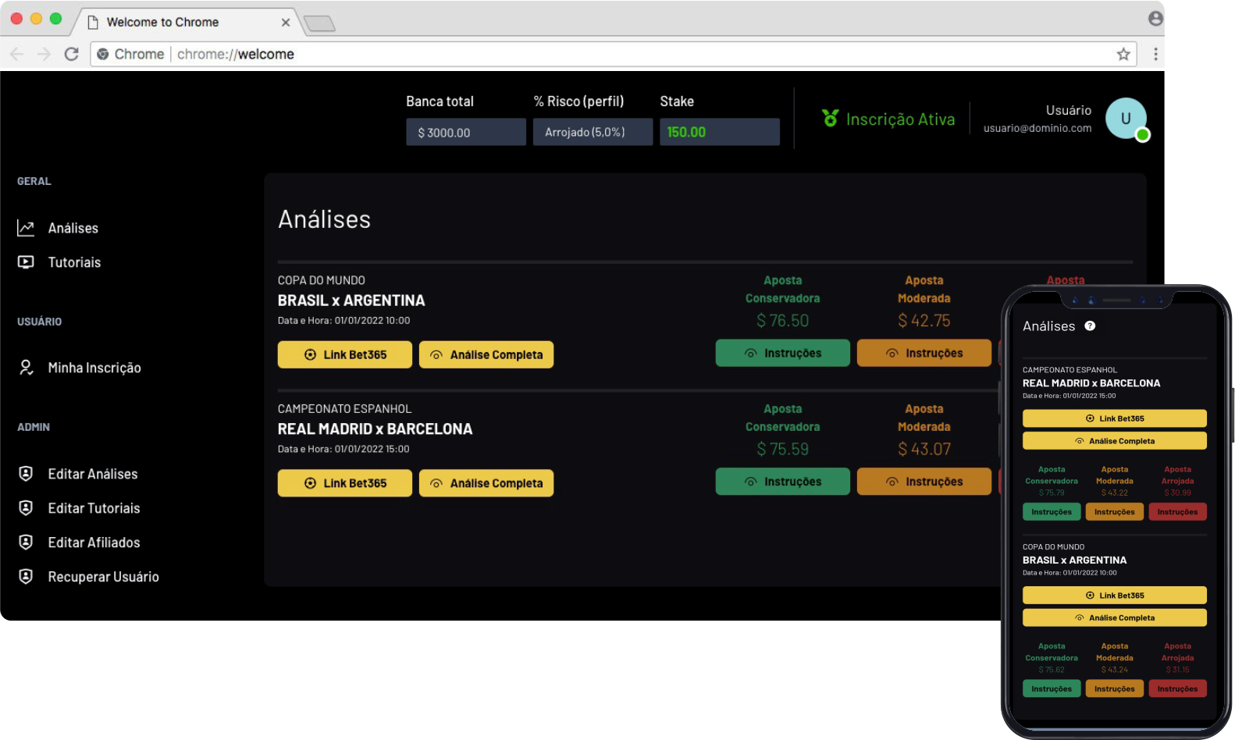Click the Editar Análises shield icon
The image size is (1235, 740).
tap(26, 474)
